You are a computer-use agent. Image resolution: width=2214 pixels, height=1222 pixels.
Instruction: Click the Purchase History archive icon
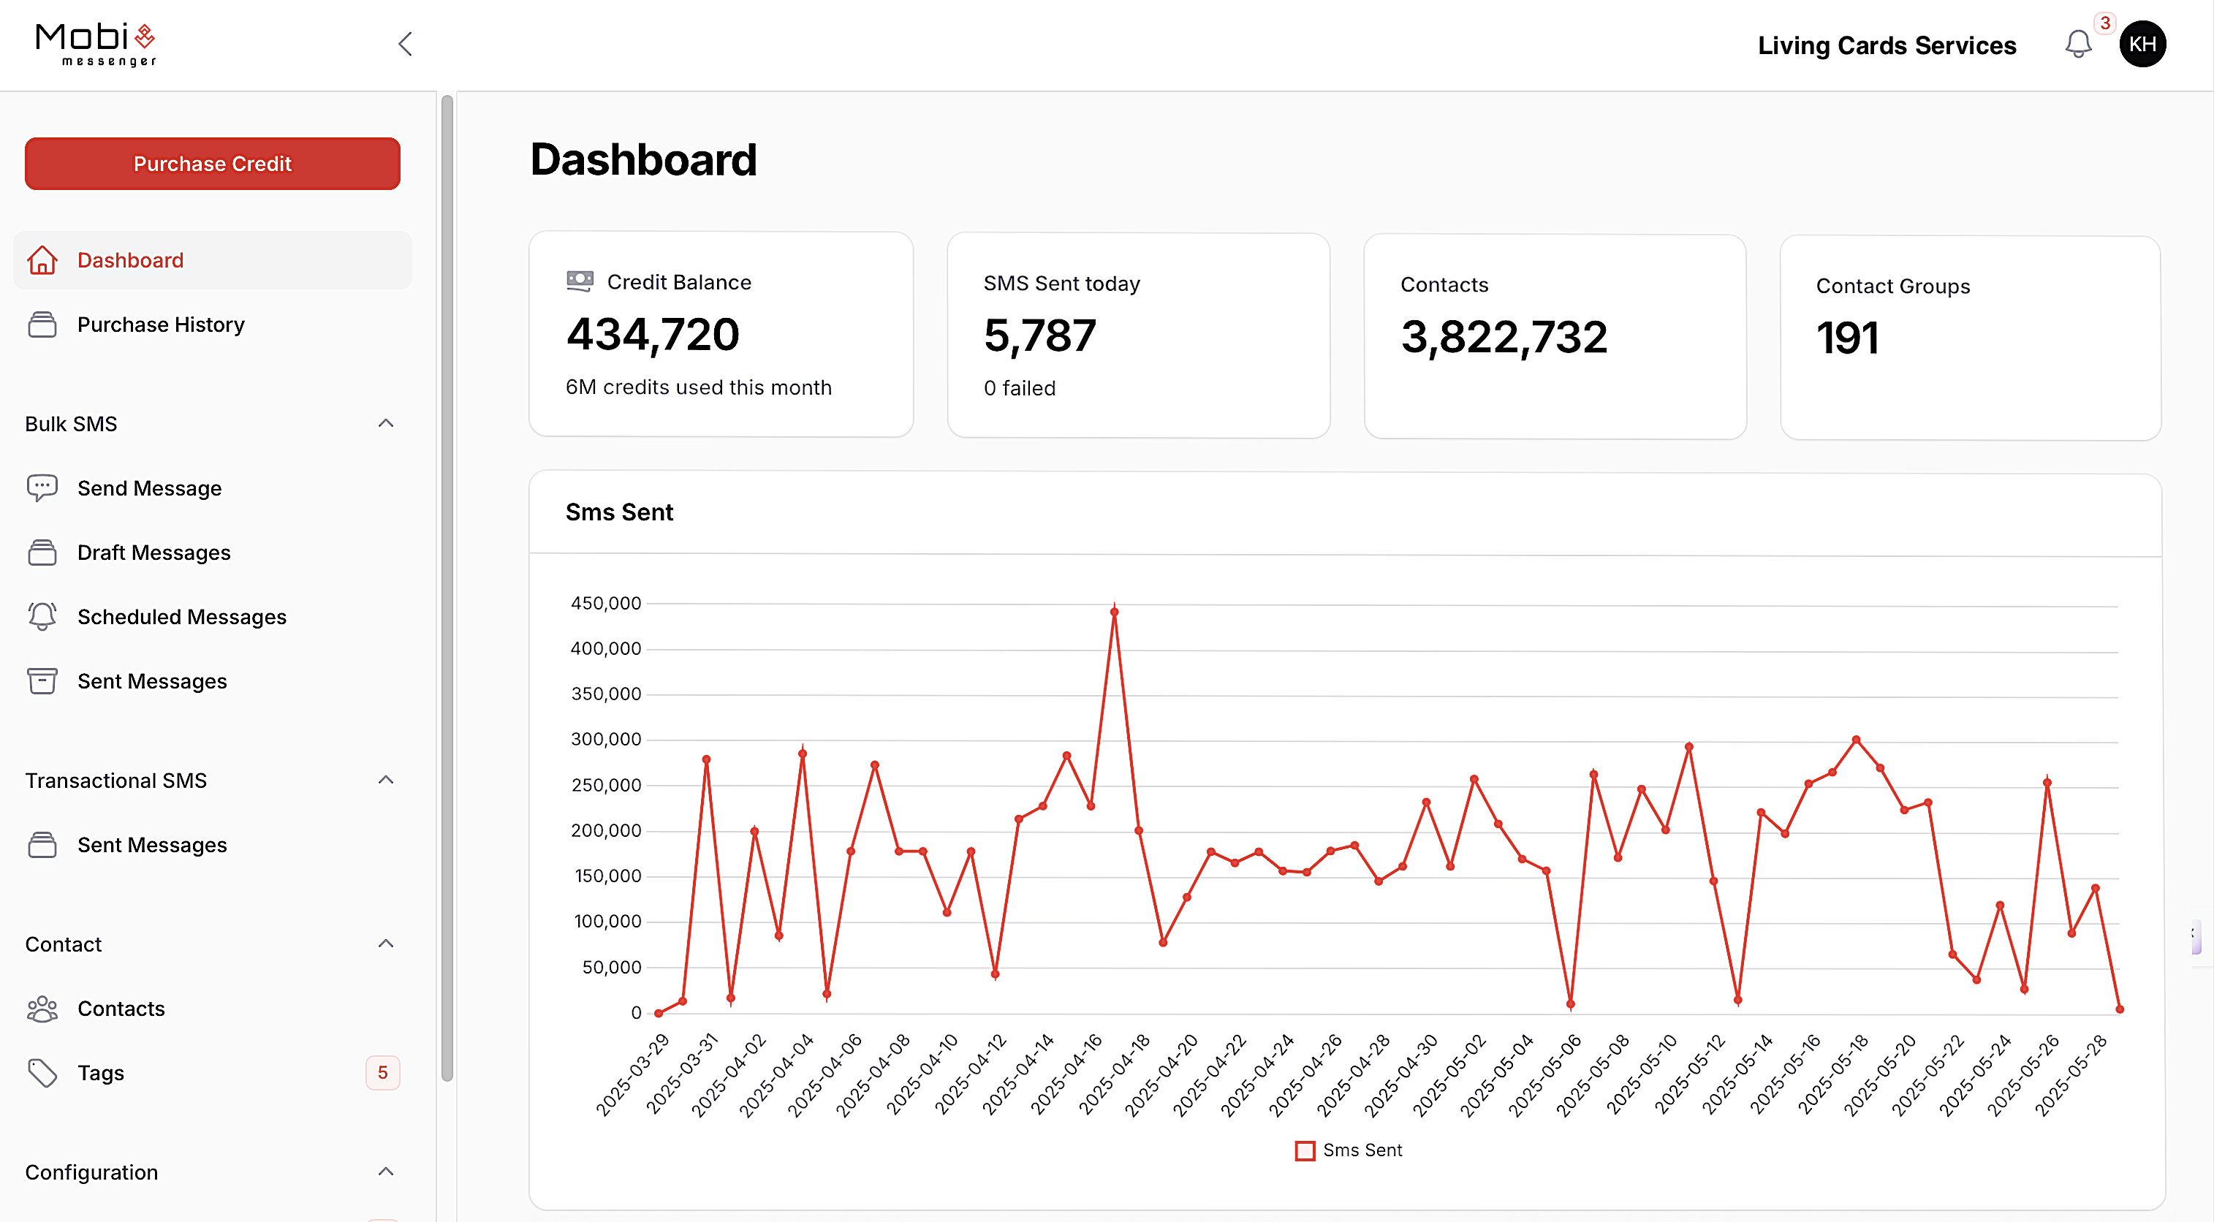(43, 324)
